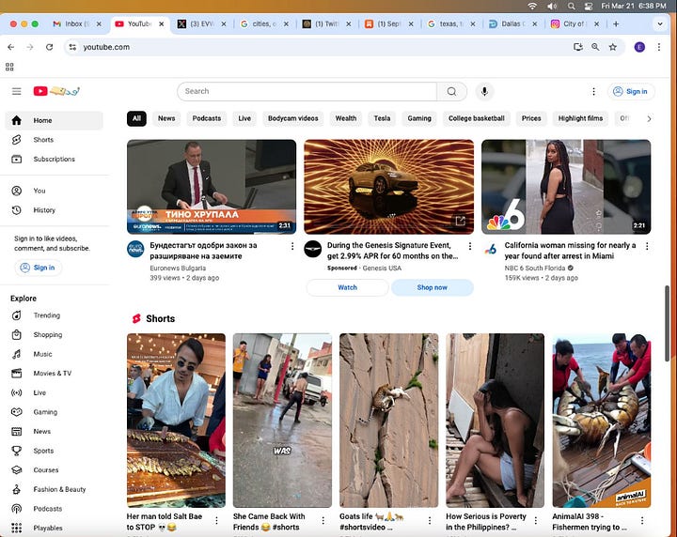Open Shorts from the sidebar

(x=54, y=140)
